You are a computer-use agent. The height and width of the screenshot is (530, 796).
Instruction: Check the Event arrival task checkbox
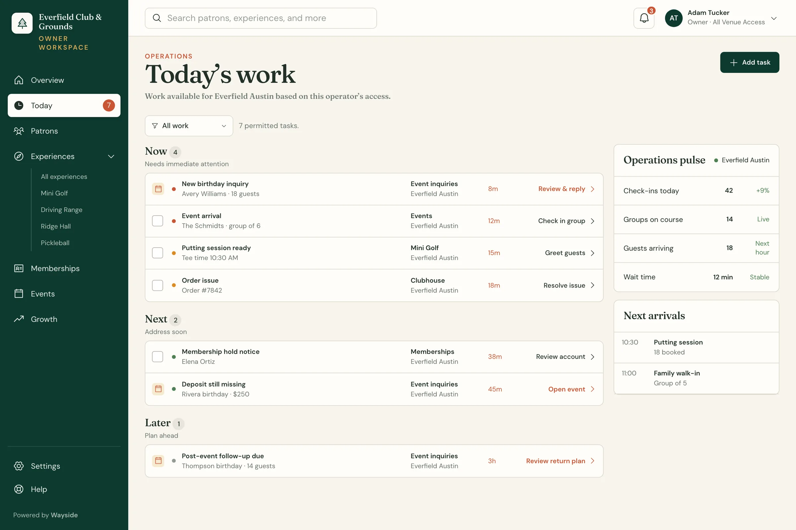point(157,221)
